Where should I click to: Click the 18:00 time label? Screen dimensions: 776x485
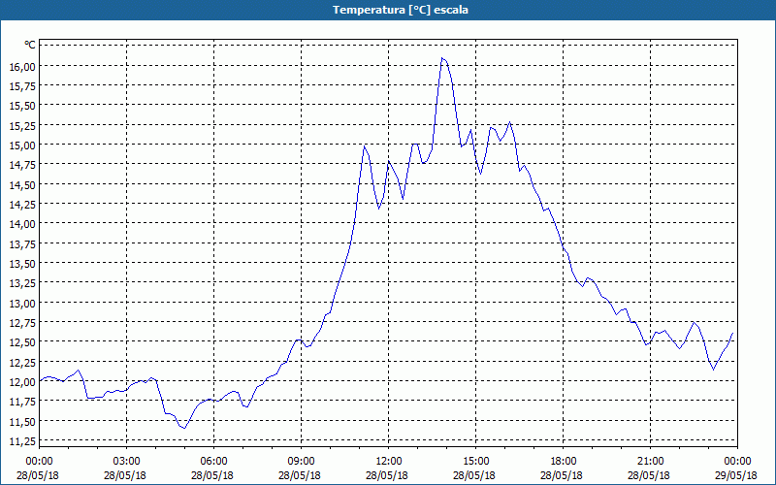click(x=564, y=462)
